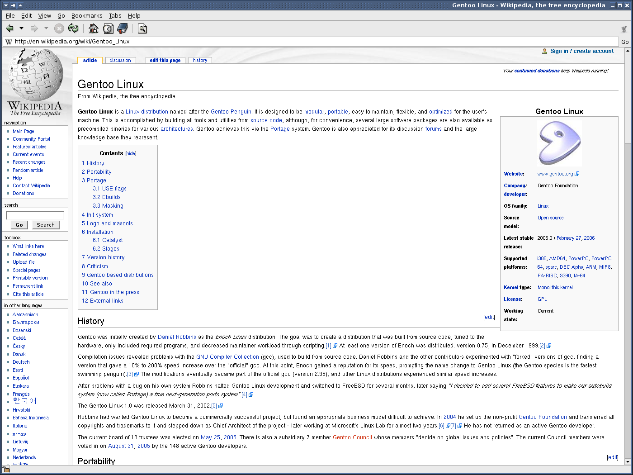Click the grayed Forward arrow icon

coord(34,28)
